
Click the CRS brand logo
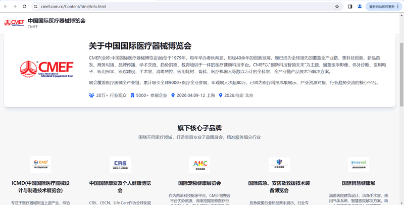click(x=120, y=164)
